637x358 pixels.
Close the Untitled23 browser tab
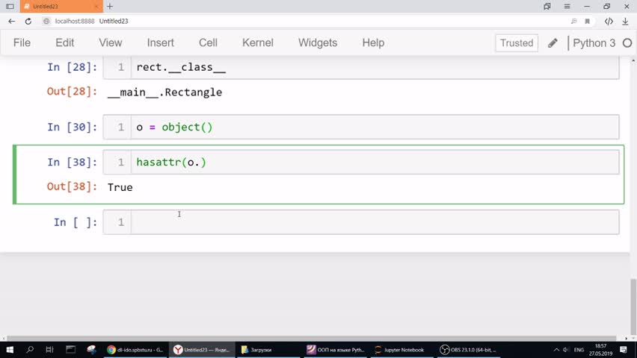tap(96, 7)
